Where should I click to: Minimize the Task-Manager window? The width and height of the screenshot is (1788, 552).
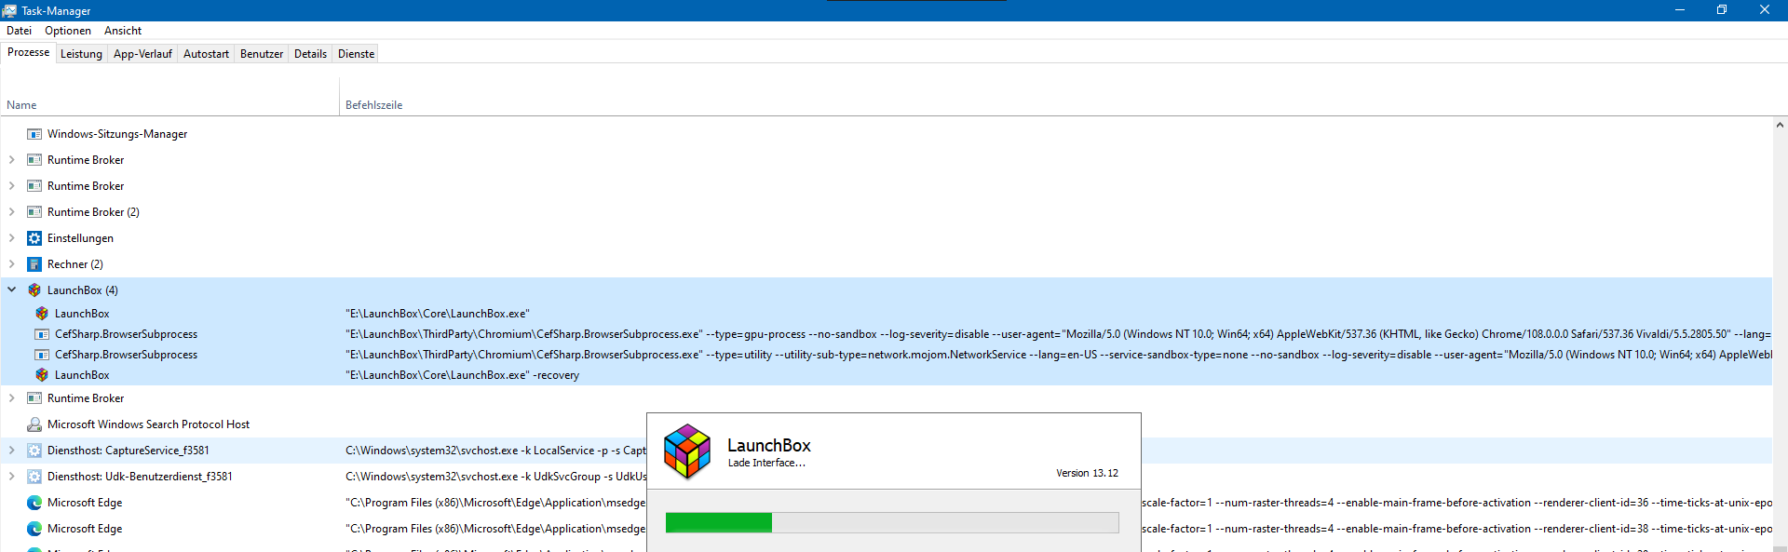click(x=1680, y=10)
